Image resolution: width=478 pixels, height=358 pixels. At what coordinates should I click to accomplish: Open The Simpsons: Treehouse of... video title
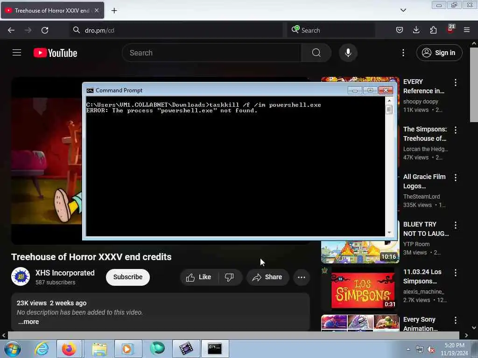[x=425, y=134]
